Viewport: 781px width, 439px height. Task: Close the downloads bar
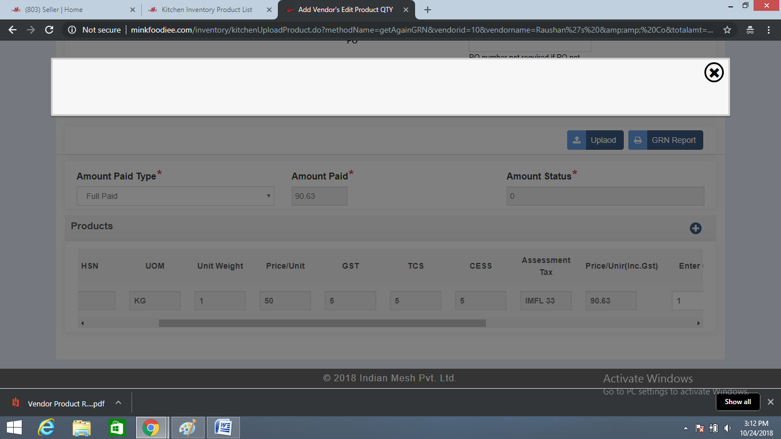[x=770, y=402]
